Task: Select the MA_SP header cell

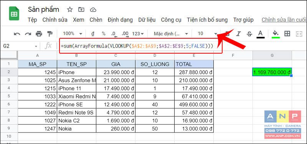Action: pyautogui.click(x=37, y=64)
